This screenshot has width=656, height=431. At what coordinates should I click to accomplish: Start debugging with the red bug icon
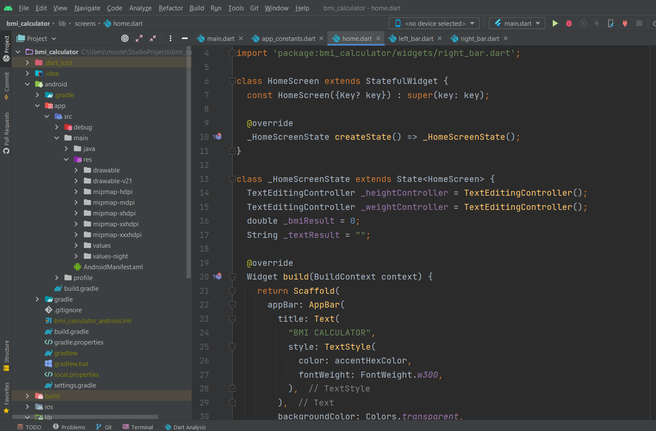pos(569,23)
